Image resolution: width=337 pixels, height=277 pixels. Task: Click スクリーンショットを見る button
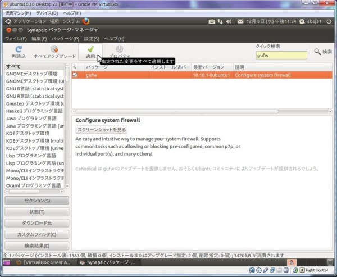coord(102,130)
